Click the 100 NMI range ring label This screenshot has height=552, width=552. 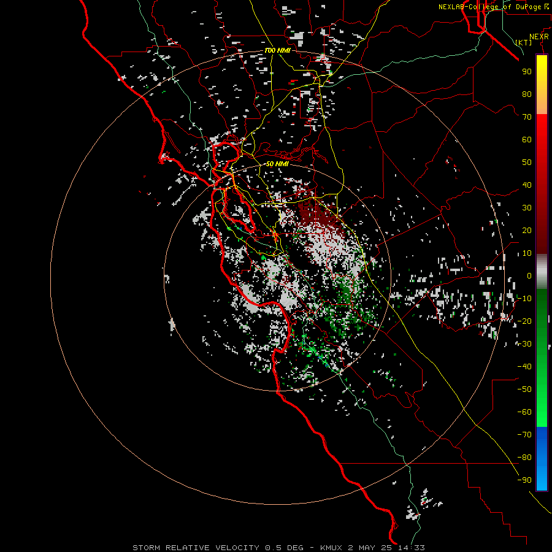click(277, 51)
